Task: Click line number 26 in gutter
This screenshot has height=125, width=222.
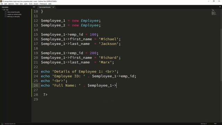Action: [x=36, y=85]
